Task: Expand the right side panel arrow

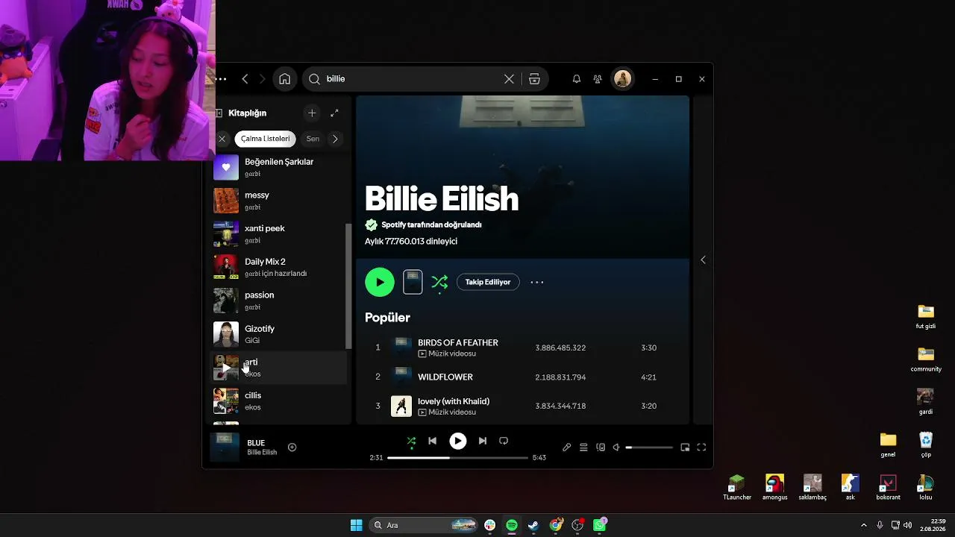Action: (703, 260)
